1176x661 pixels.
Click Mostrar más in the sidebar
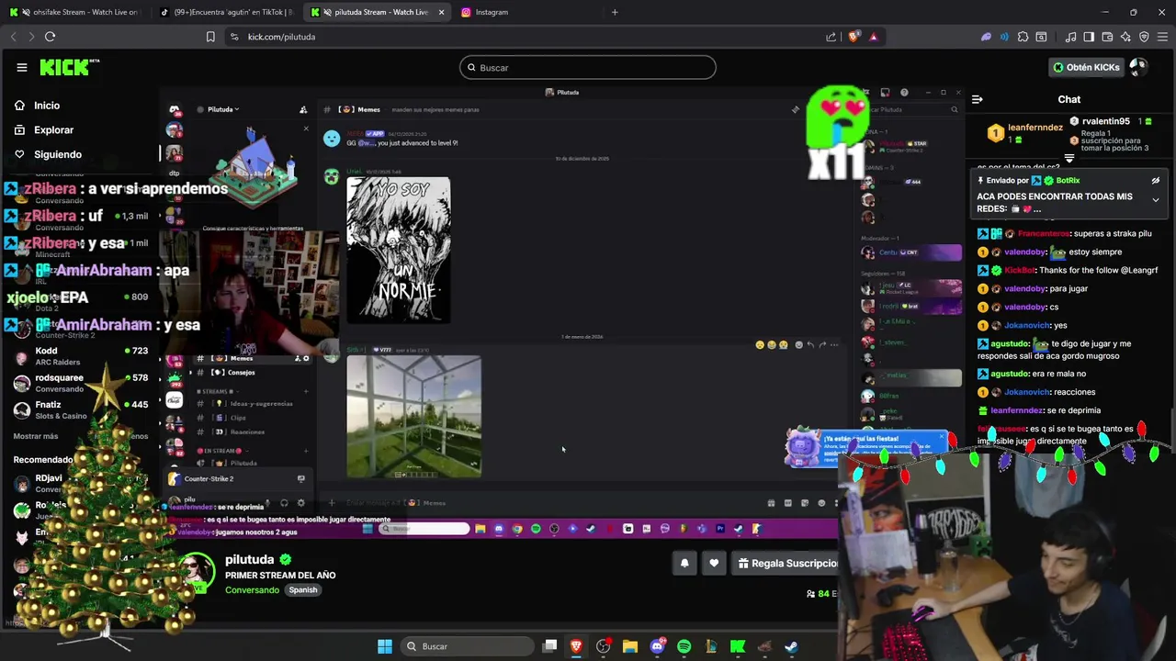tap(36, 436)
